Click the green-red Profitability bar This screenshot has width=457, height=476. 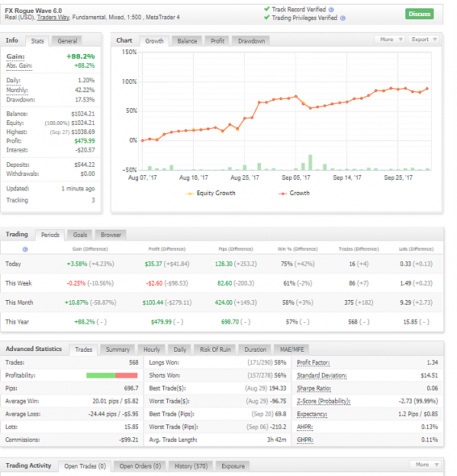click(x=111, y=375)
